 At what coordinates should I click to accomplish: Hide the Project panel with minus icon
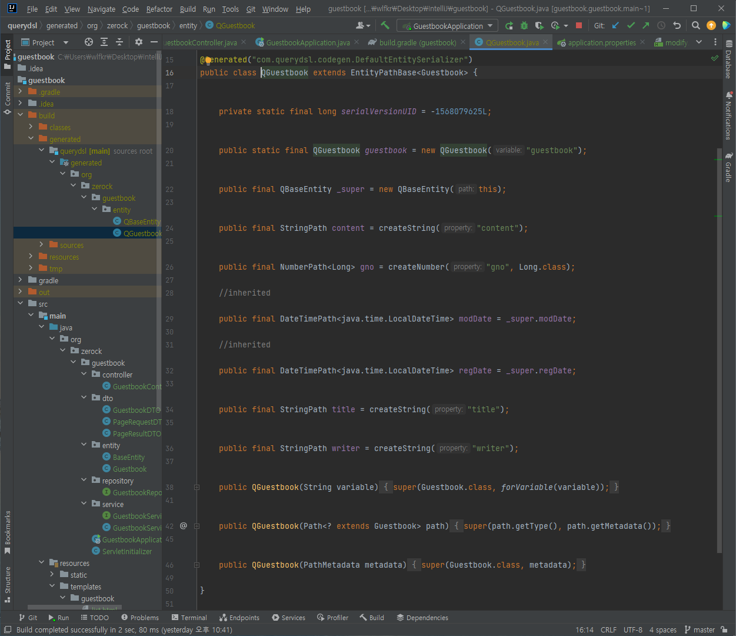tap(154, 42)
